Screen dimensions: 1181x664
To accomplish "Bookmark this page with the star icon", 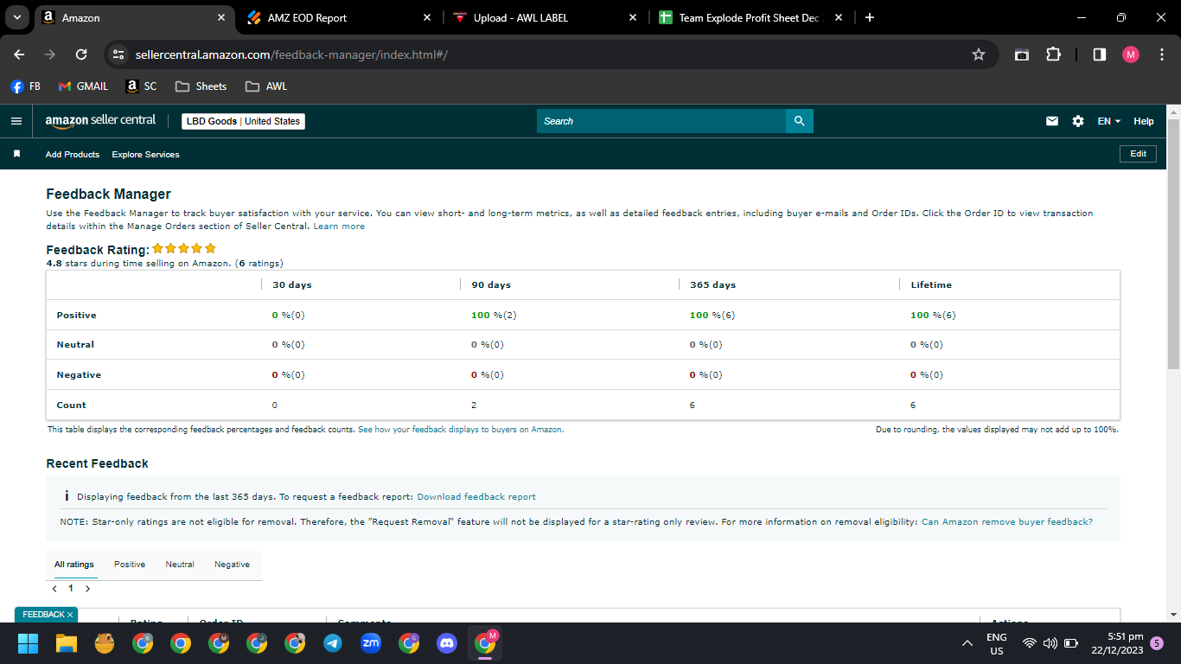I will coord(979,54).
